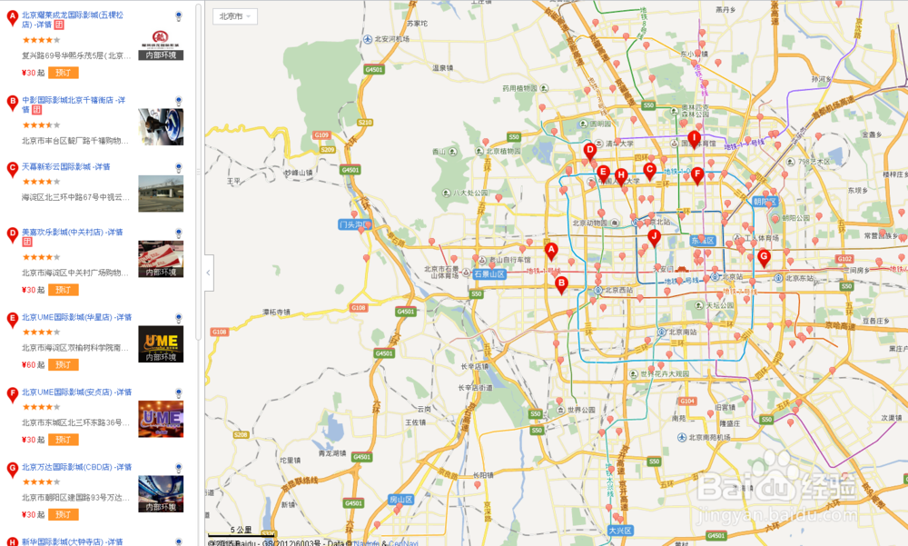This screenshot has height=546, width=908.
Task: Book tickets via 预订 for 北京万达国际影城
Action: [64, 514]
